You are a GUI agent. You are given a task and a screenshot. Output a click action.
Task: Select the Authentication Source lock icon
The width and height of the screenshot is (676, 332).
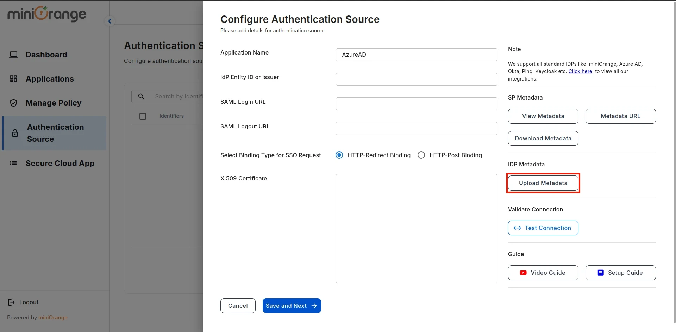(x=14, y=133)
